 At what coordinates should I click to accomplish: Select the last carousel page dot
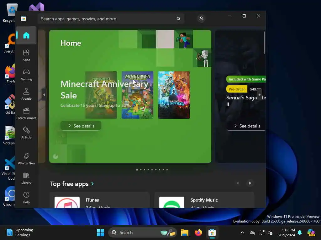tap(167, 170)
